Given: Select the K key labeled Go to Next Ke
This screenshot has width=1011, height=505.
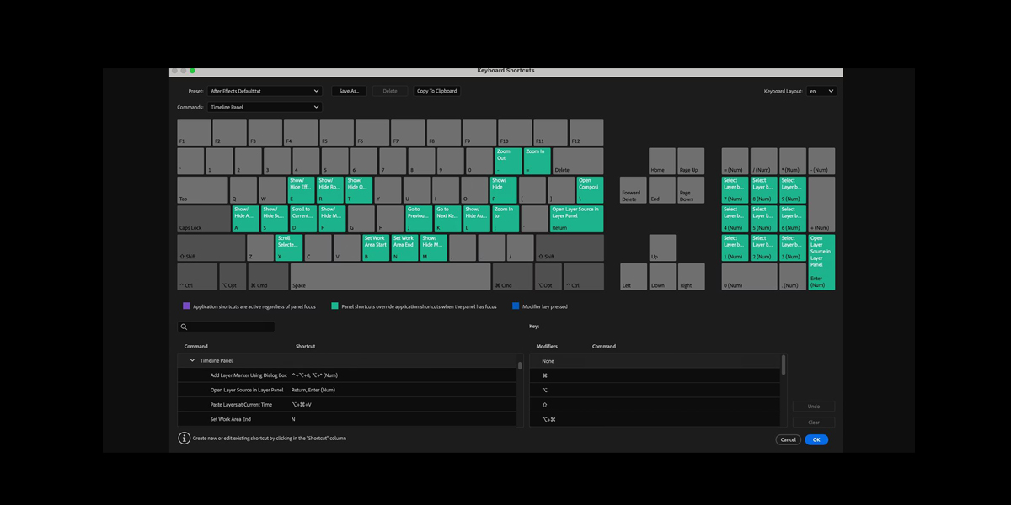Looking at the screenshot, I should pos(447,219).
